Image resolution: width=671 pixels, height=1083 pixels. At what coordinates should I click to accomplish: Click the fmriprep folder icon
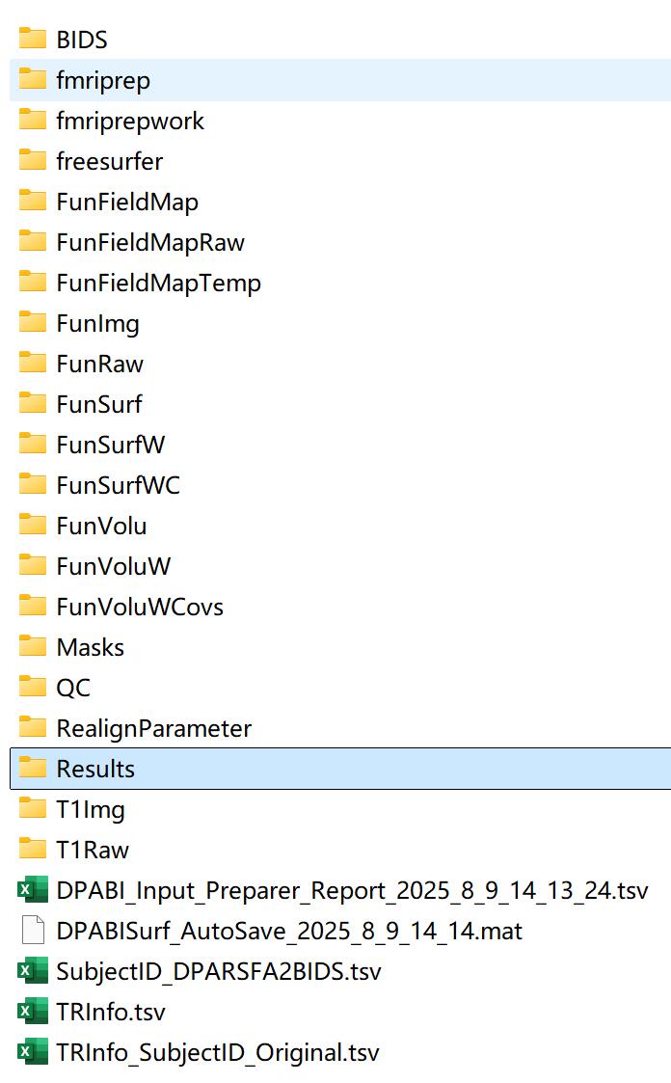tap(33, 79)
